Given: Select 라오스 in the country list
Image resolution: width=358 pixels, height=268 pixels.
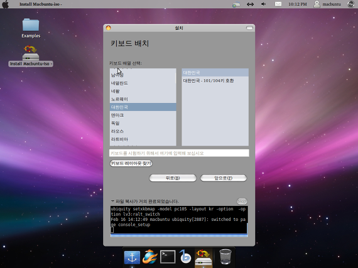Looking at the screenshot, I should 143,131.
